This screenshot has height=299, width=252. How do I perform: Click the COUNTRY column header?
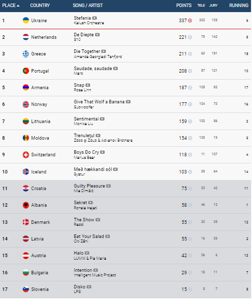(40, 6)
